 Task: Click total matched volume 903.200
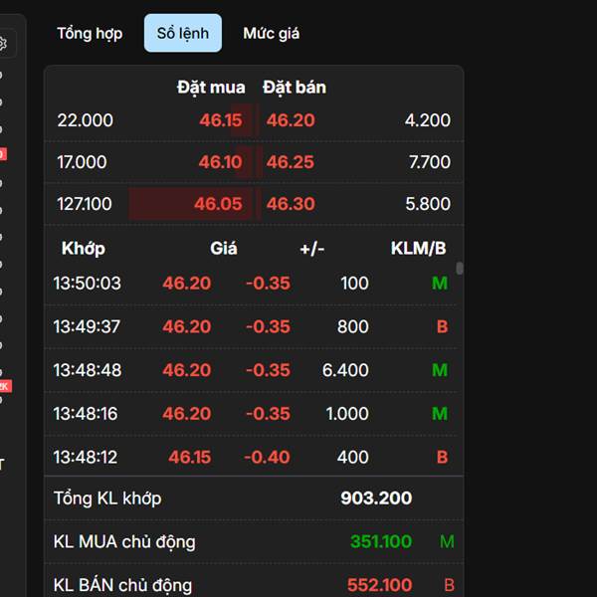pyautogui.click(x=376, y=498)
